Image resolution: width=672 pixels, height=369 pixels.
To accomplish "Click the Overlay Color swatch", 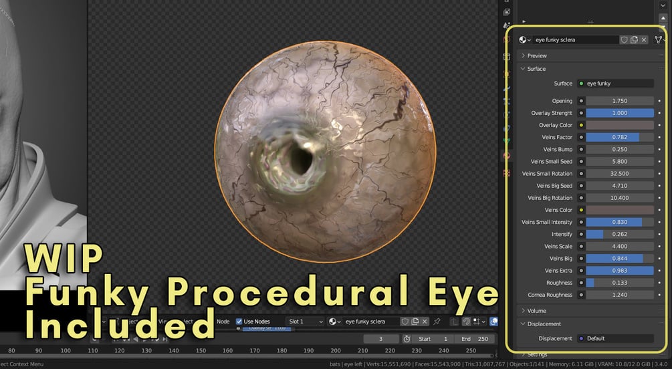I will pyautogui.click(x=620, y=125).
